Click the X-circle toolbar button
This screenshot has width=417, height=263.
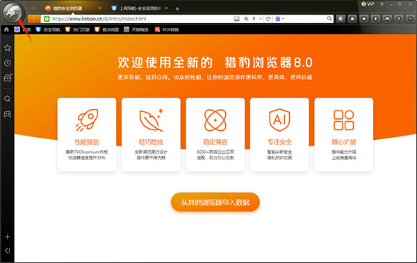pos(399,19)
